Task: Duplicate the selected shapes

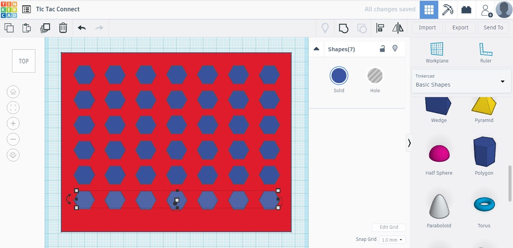Action: 45,27
